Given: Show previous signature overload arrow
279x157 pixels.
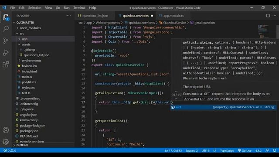Looking at the screenshot, I should coord(176,91).
